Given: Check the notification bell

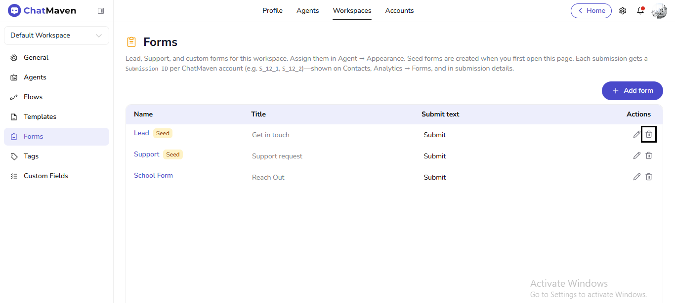Looking at the screenshot, I should pyautogui.click(x=640, y=10).
